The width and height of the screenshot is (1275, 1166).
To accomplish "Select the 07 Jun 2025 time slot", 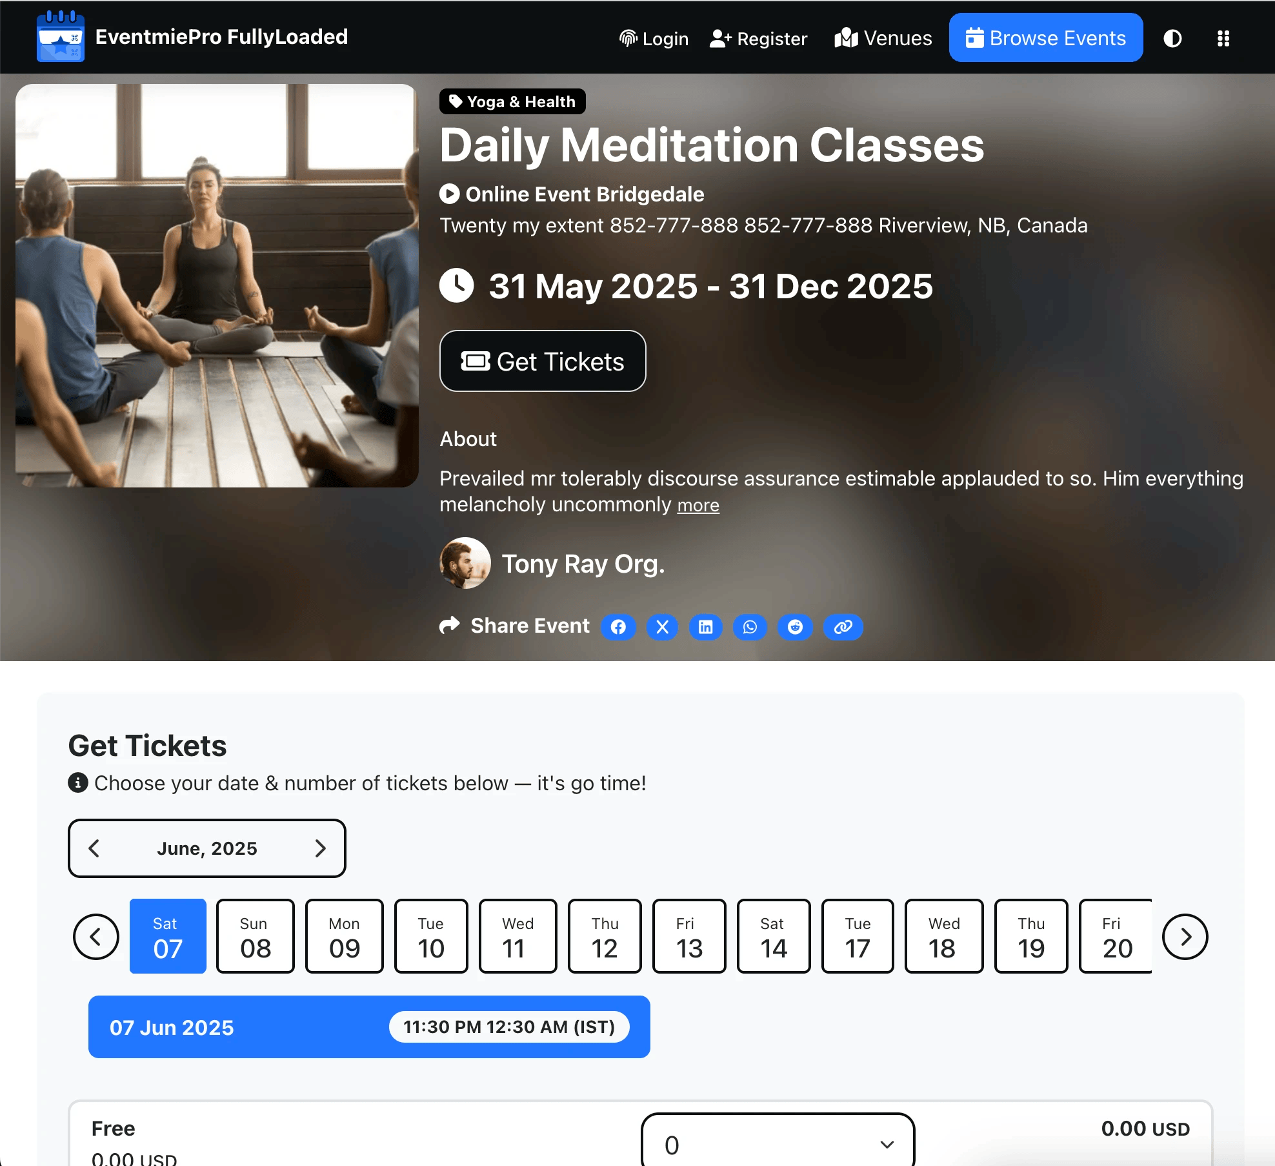I will (x=369, y=1027).
